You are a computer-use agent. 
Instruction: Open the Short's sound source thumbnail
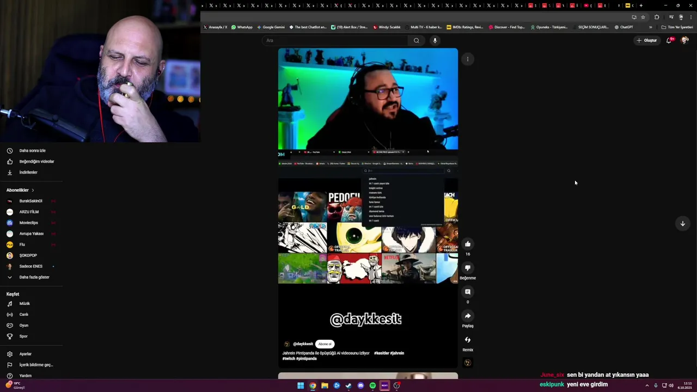click(x=468, y=363)
